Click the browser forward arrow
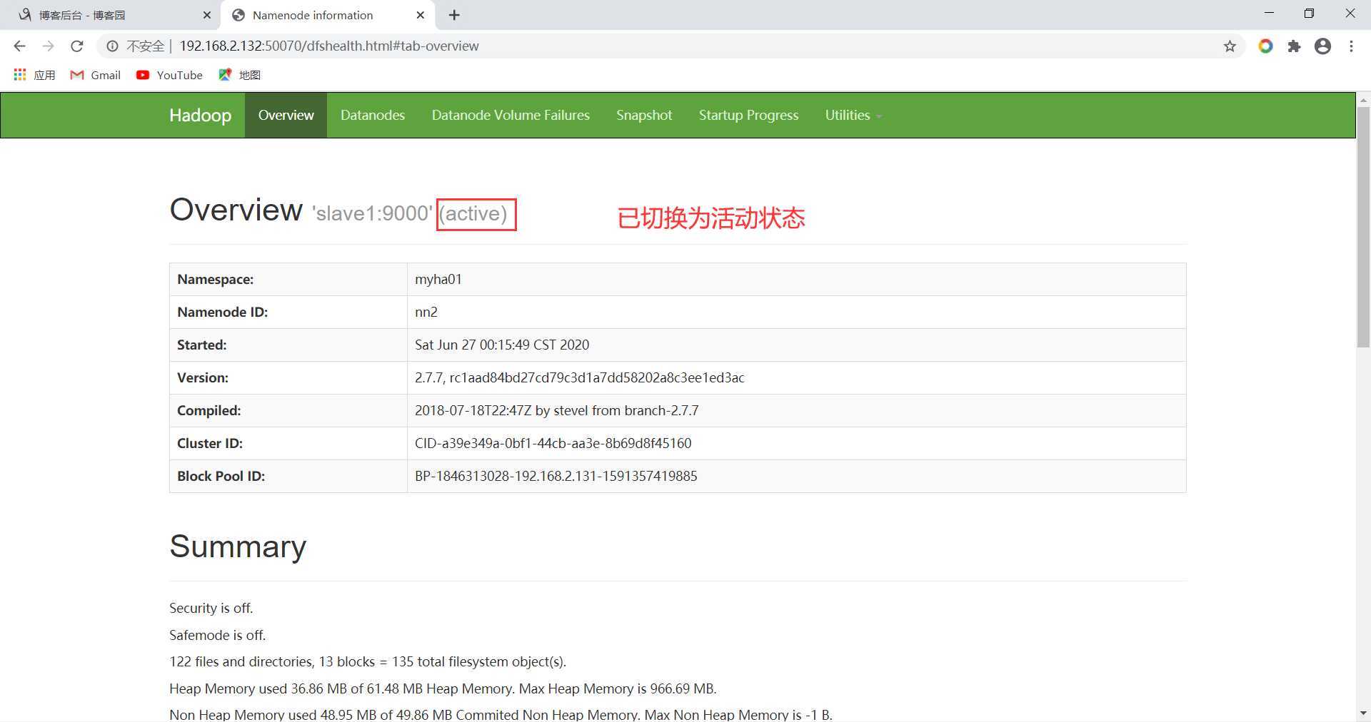Screen dimensions: 1371x722 [48, 46]
